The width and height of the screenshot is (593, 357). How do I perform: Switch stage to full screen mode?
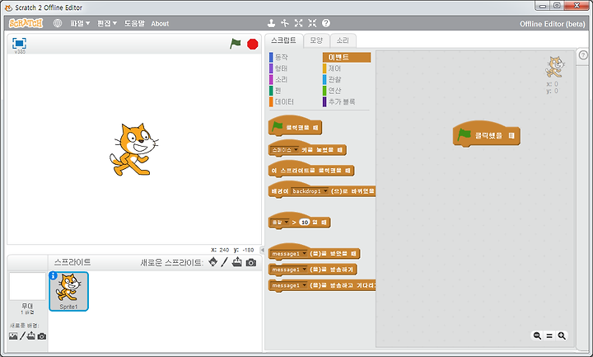click(x=19, y=43)
